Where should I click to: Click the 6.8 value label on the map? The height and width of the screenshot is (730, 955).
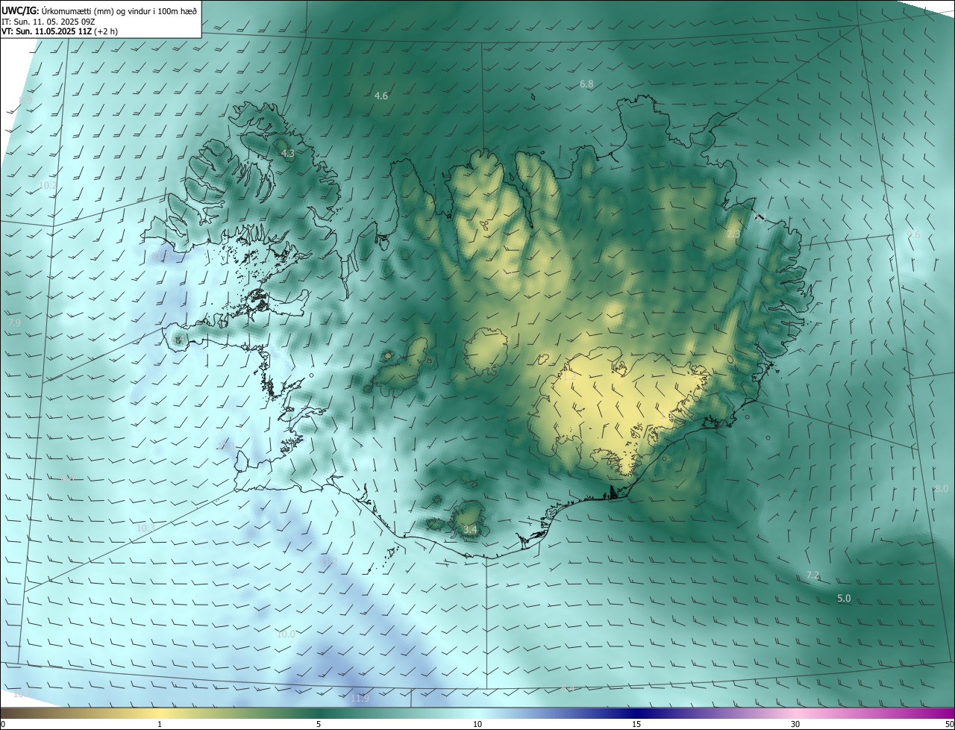click(x=586, y=84)
